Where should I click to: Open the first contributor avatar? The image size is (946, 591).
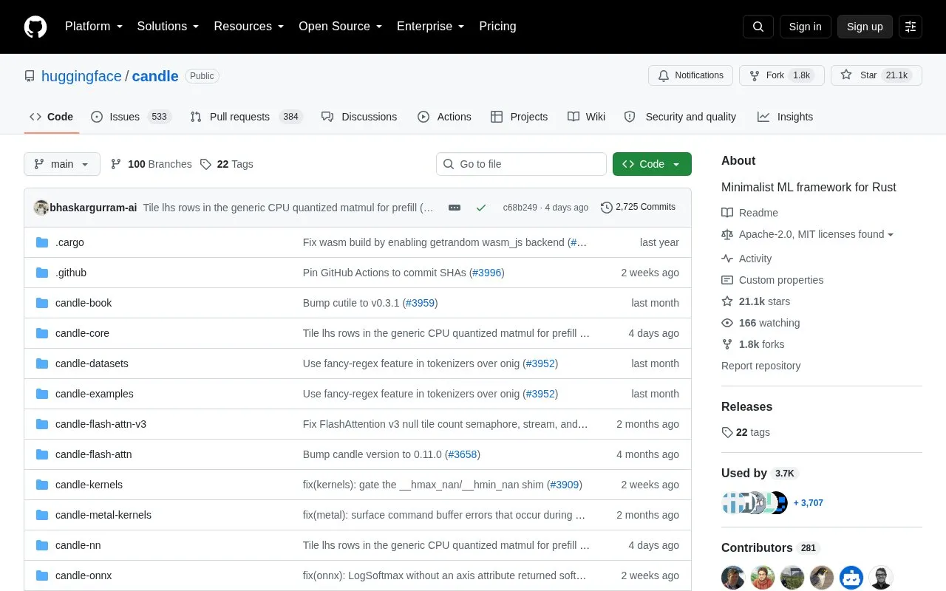pos(733,578)
